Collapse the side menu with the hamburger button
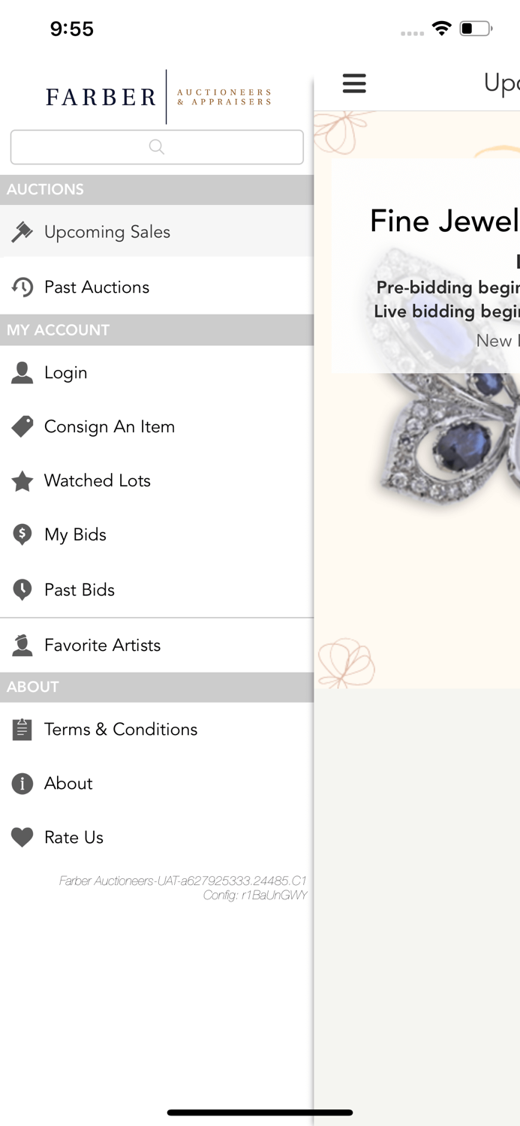Viewport: 520px width, 1126px height. click(354, 83)
